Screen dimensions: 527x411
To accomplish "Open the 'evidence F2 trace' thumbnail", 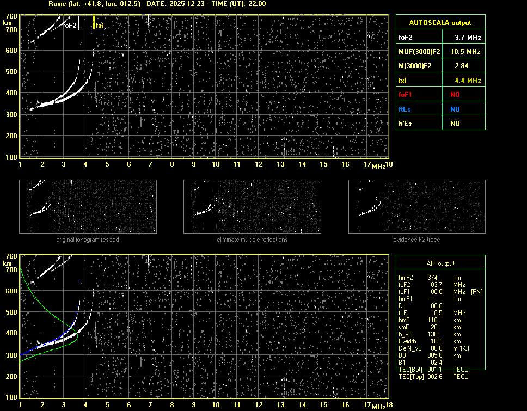I will (416, 207).
